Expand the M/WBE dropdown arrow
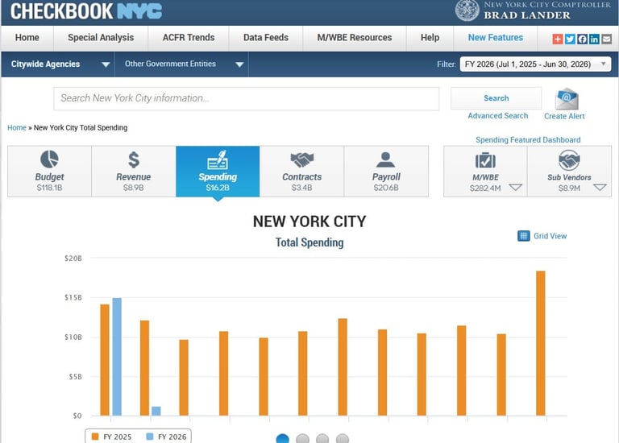 click(x=516, y=187)
